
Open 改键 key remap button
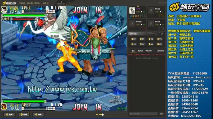(x=24, y=115)
